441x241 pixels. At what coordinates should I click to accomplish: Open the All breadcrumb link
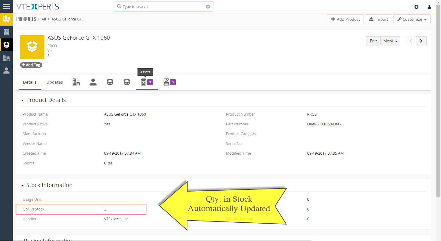44,19
